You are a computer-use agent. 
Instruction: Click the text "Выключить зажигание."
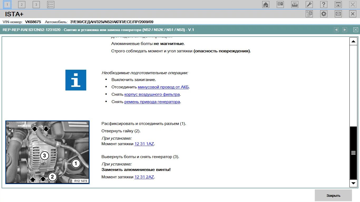(x=134, y=80)
